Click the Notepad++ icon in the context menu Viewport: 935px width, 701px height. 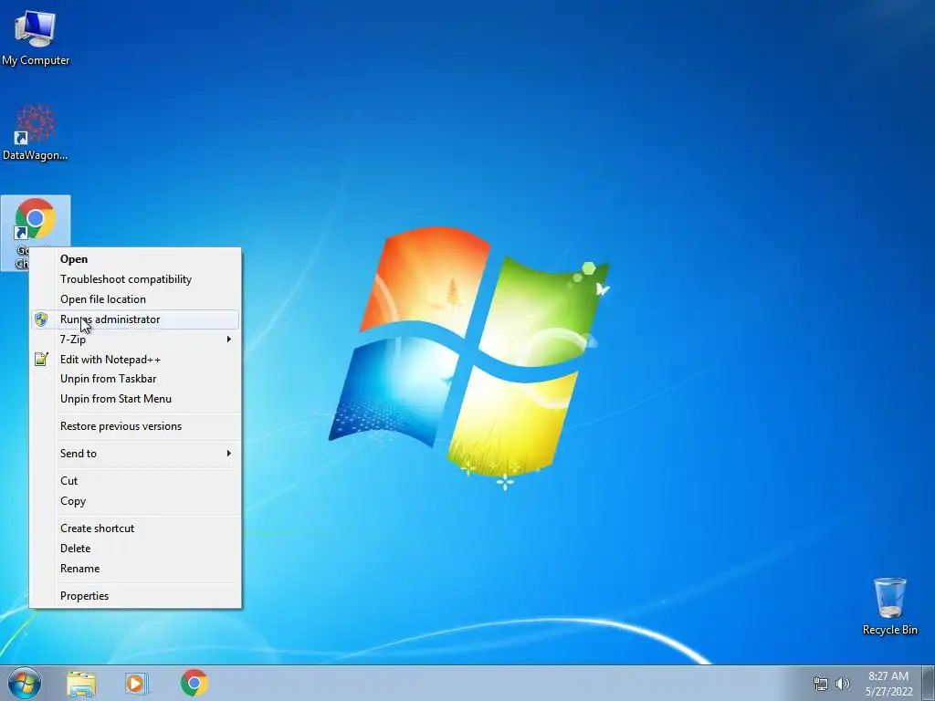point(41,359)
